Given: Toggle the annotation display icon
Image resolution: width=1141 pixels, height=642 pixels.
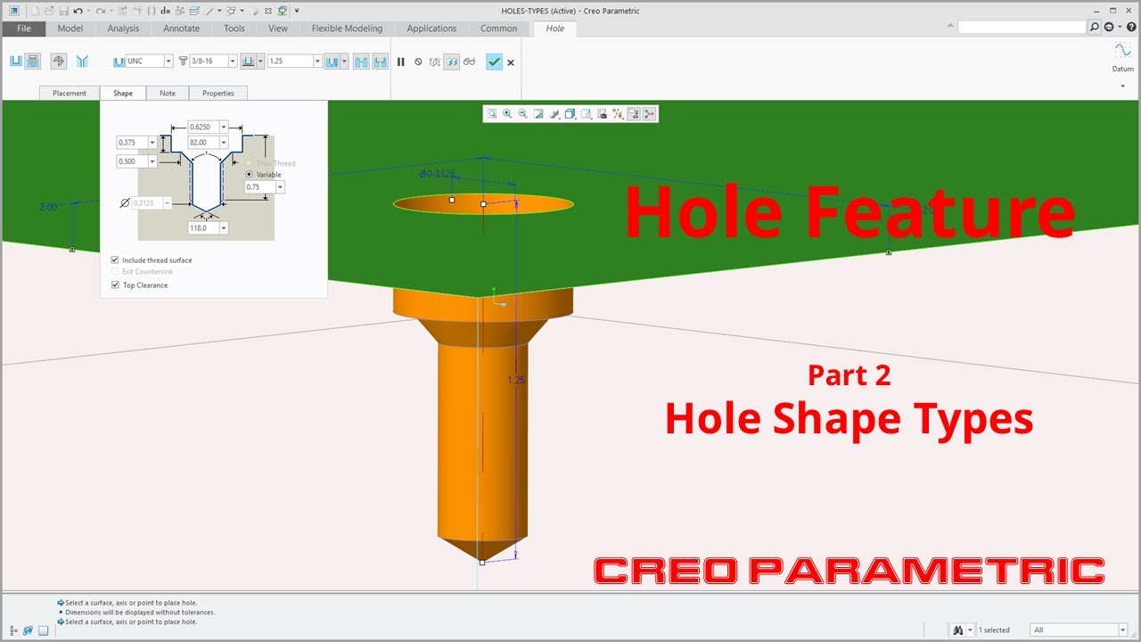Looking at the screenshot, I should [634, 113].
